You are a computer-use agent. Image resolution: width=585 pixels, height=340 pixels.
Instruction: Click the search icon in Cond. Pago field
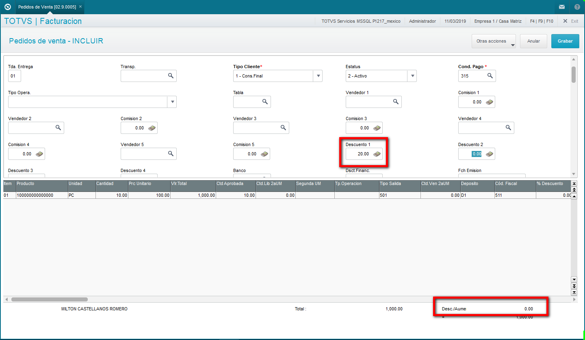point(490,76)
